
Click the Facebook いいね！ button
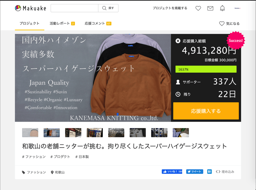point(172,171)
